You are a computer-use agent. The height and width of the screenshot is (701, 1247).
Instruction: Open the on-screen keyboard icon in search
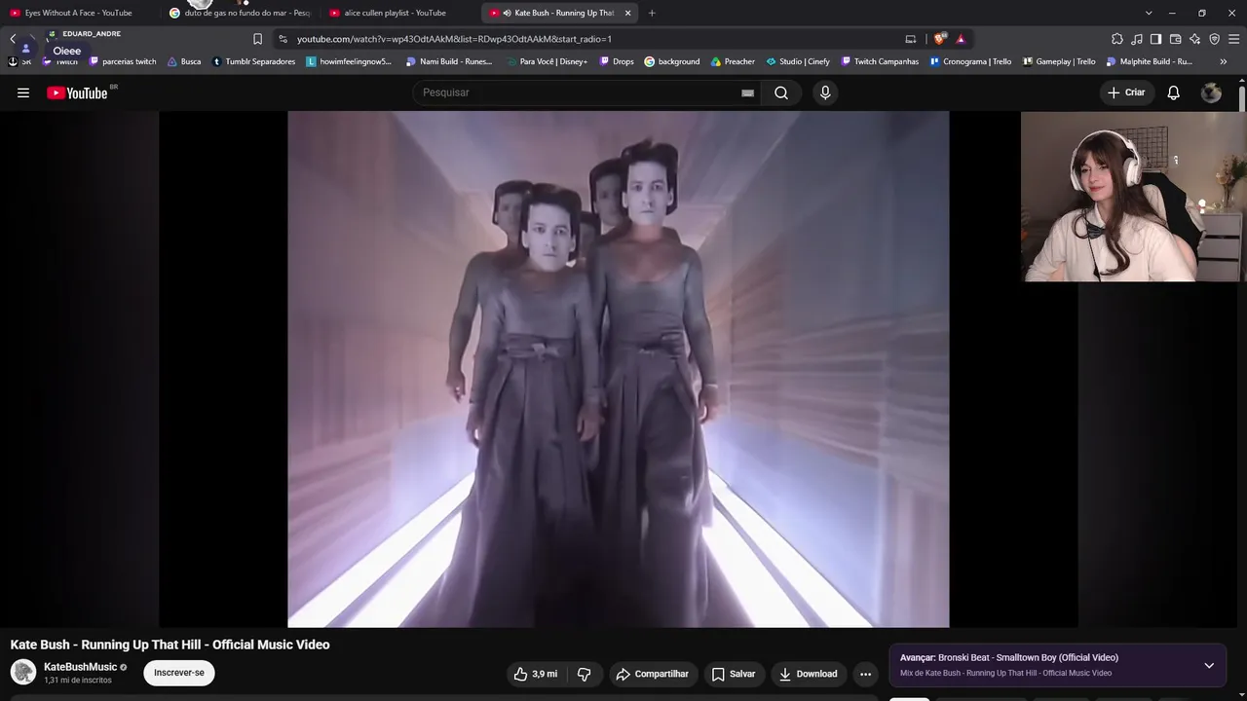pyautogui.click(x=747, y=92)
